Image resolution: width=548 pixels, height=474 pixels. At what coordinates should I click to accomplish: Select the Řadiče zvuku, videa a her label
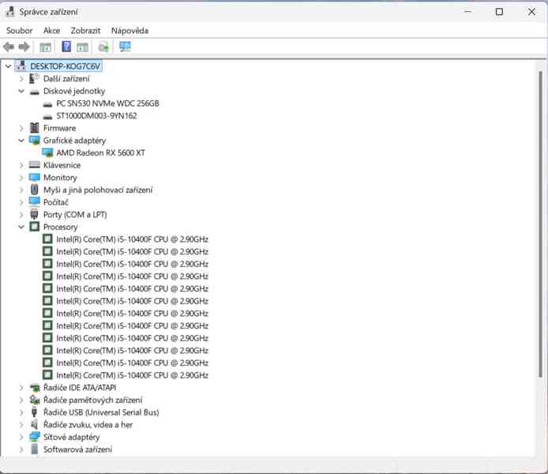pos(88,424)
